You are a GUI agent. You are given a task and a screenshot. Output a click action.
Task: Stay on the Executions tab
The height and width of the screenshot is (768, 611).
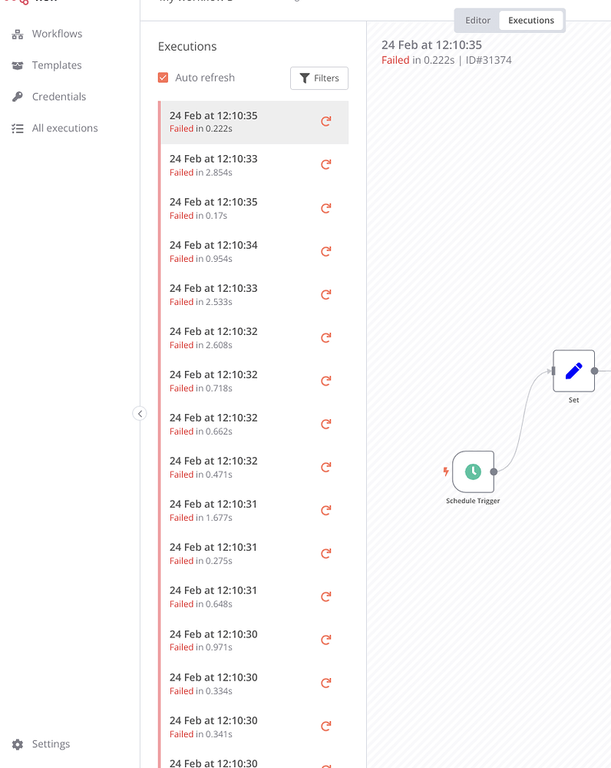point(531,20)
